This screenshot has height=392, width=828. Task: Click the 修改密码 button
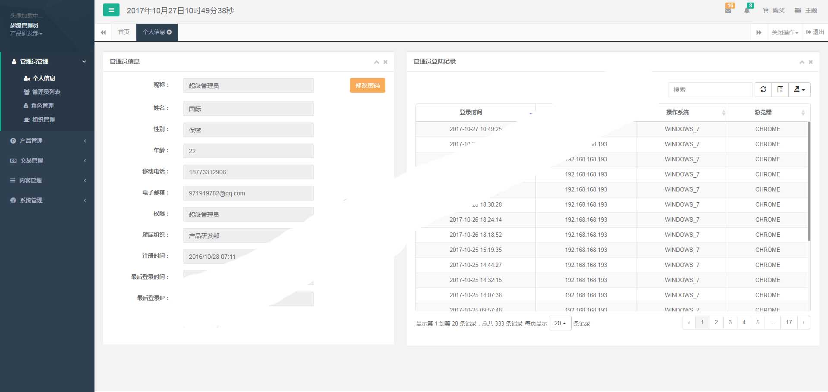(x=367, y=85)
